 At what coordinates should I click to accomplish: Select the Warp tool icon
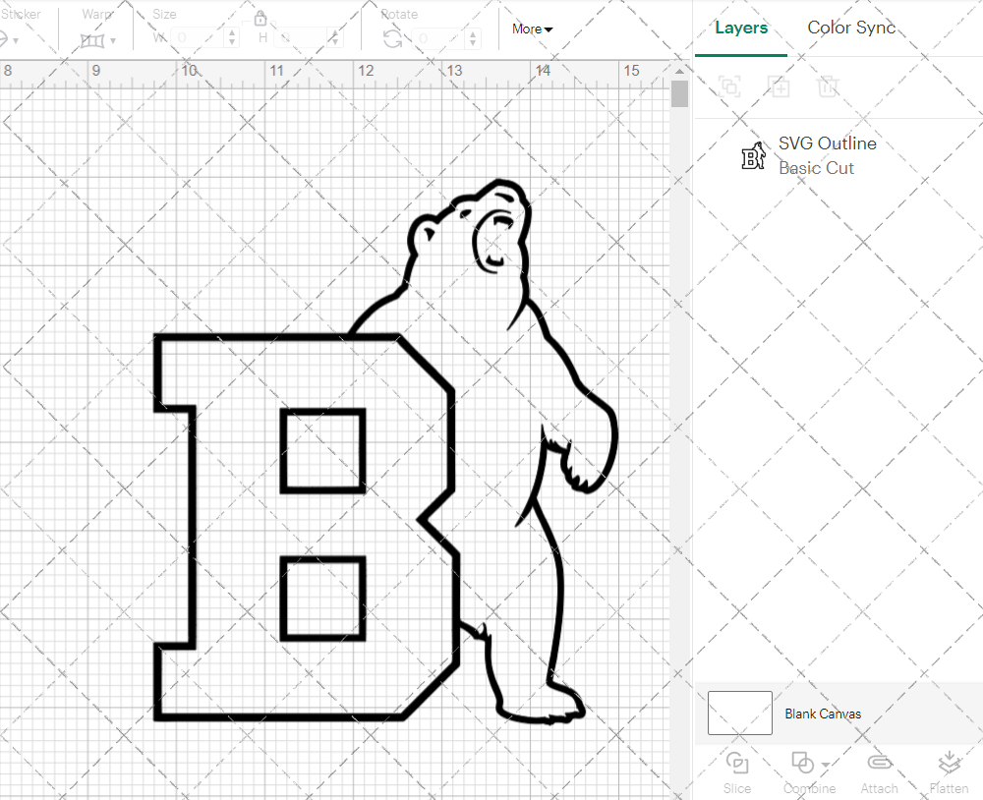[93, 39]
